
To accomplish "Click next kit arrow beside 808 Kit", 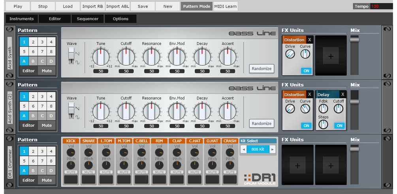I will 273,149.
